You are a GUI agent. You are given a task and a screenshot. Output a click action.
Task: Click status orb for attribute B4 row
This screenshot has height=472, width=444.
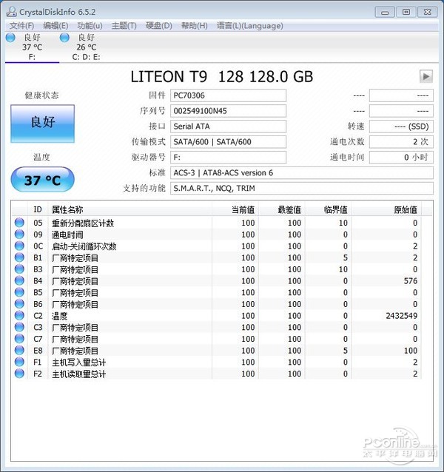pyautogui.click(x=19, y=280)
